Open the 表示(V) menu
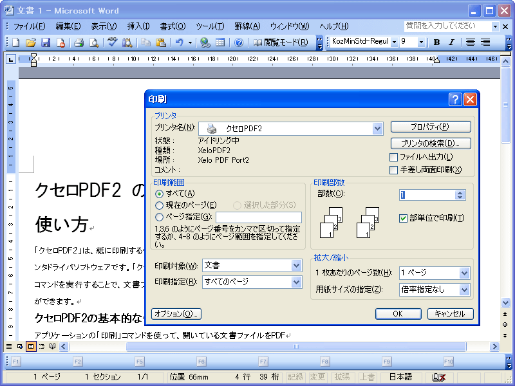The height and width of the screenshot is (386, 515). (104, 26)
